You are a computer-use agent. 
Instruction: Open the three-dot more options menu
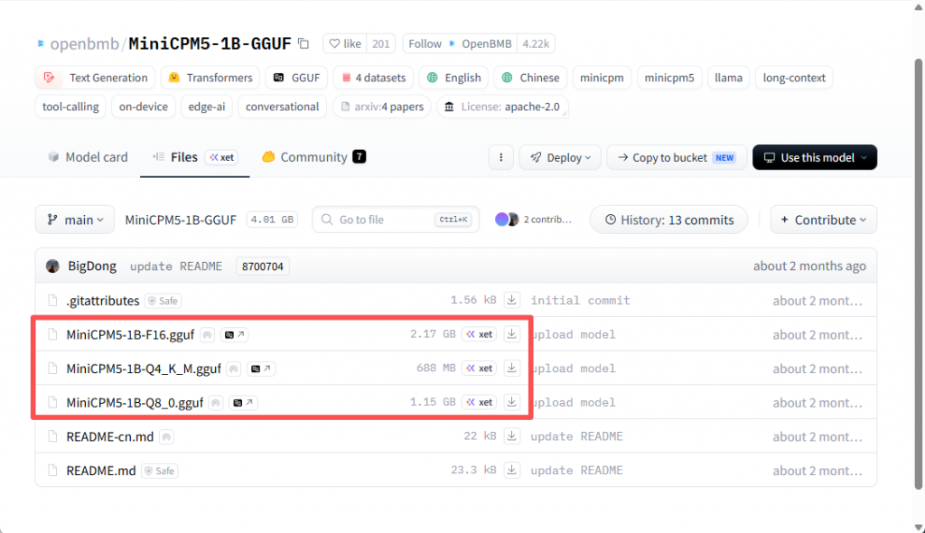[x=500, y=157]
